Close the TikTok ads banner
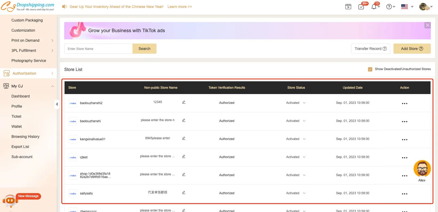Viewport: 438px width, 212px height. click(428, 25)
